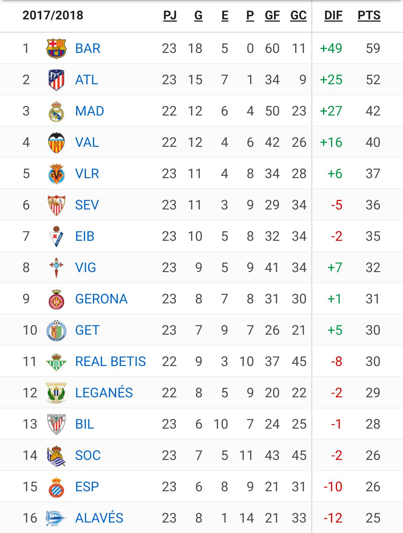Click the FC Barcelona crest icon
Image resolution: width=403 pixels, height=533 pixels.
(56, 48)
